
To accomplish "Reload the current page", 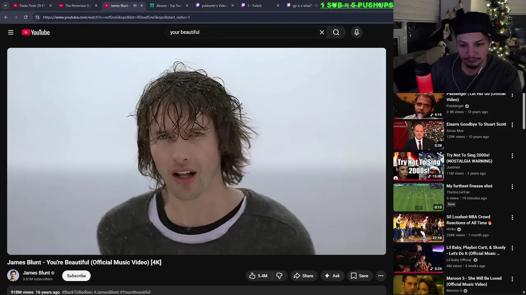I will 25,17.
